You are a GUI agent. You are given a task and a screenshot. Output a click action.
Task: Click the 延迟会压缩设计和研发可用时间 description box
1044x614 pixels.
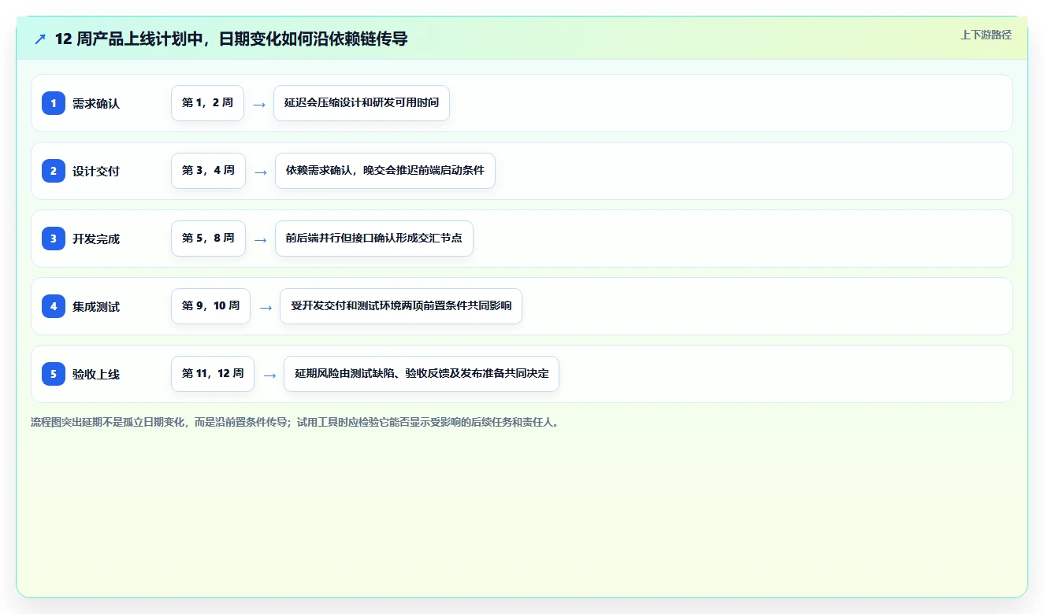point(362,103)
